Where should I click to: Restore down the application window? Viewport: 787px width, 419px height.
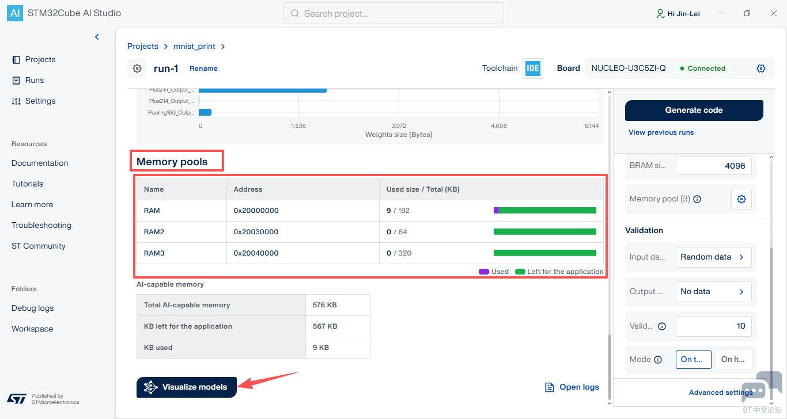pyautogui.click(x=747, y=13)
